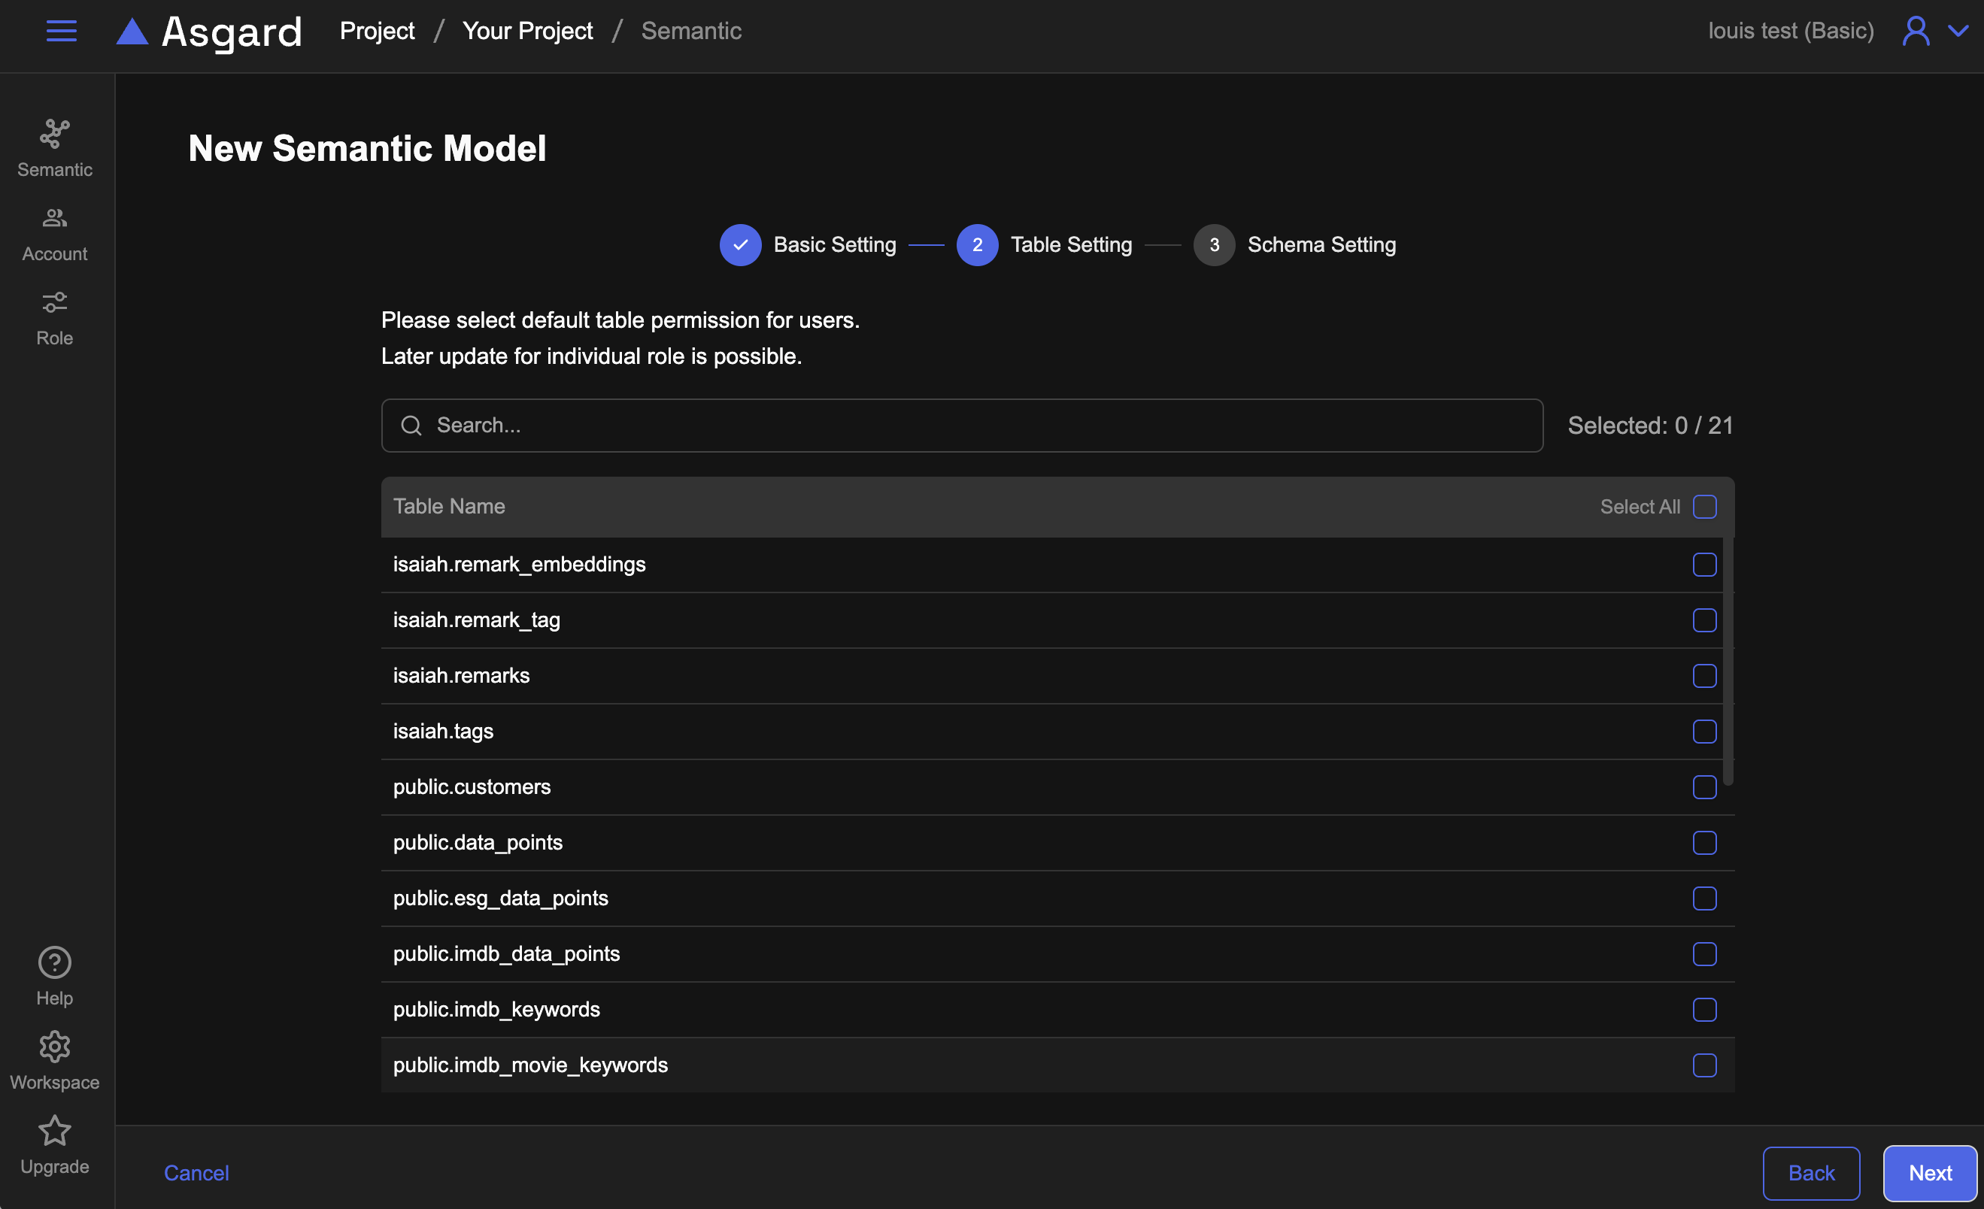1984x1209 pixels.
Task: Click Your Project breadcrumb
Action: (527, 32)
